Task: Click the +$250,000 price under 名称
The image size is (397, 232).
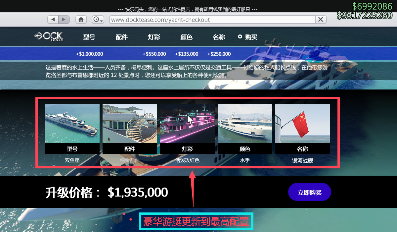Action: pyautogui.click(x=219, y=54)
